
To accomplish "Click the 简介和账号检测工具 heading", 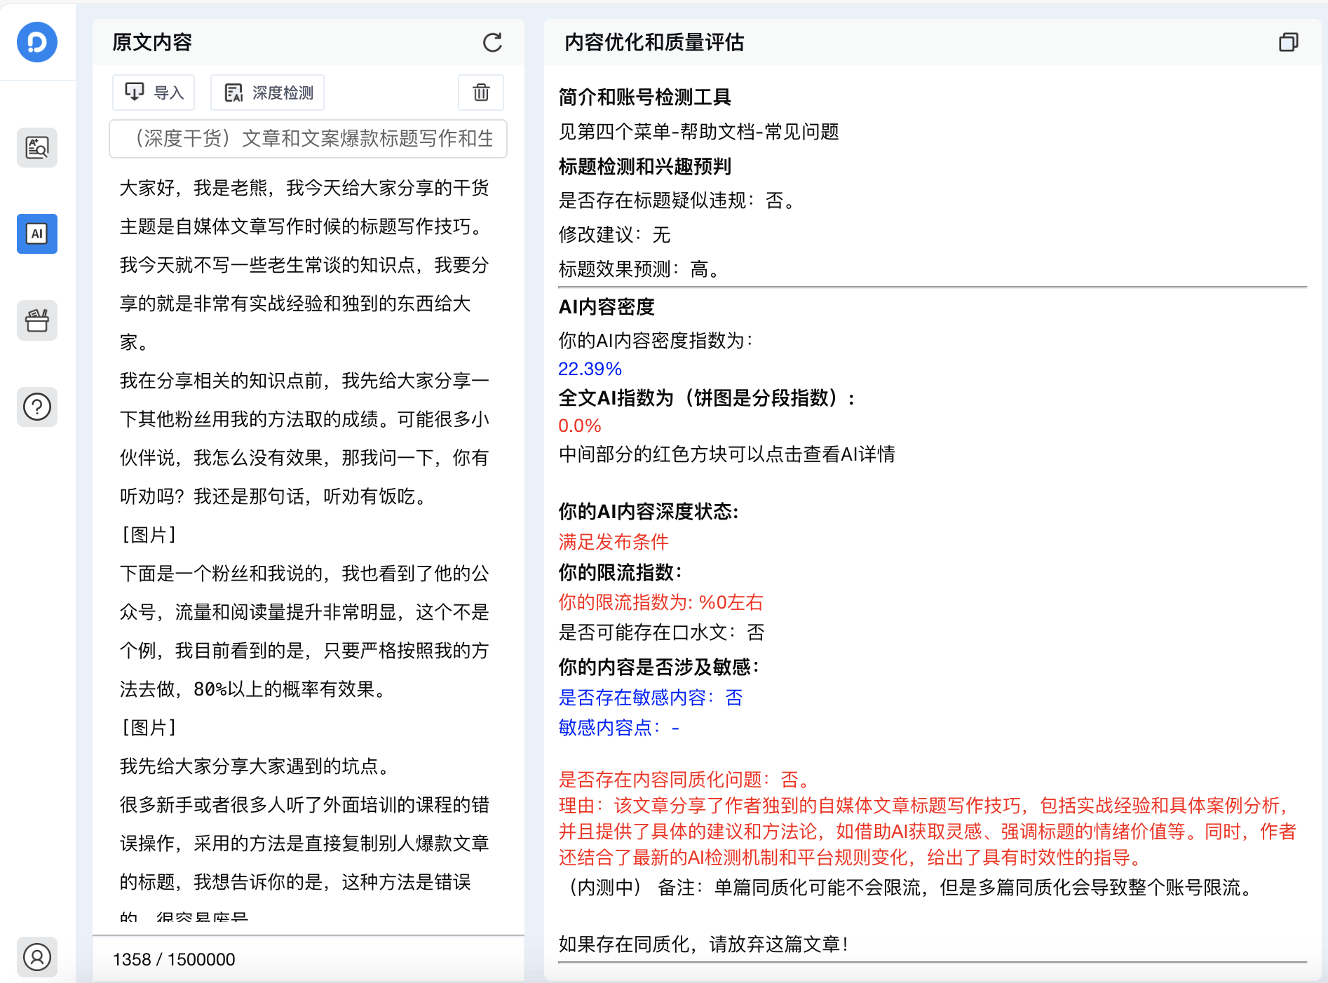I will pyautogui.click(x=644, y=97).
